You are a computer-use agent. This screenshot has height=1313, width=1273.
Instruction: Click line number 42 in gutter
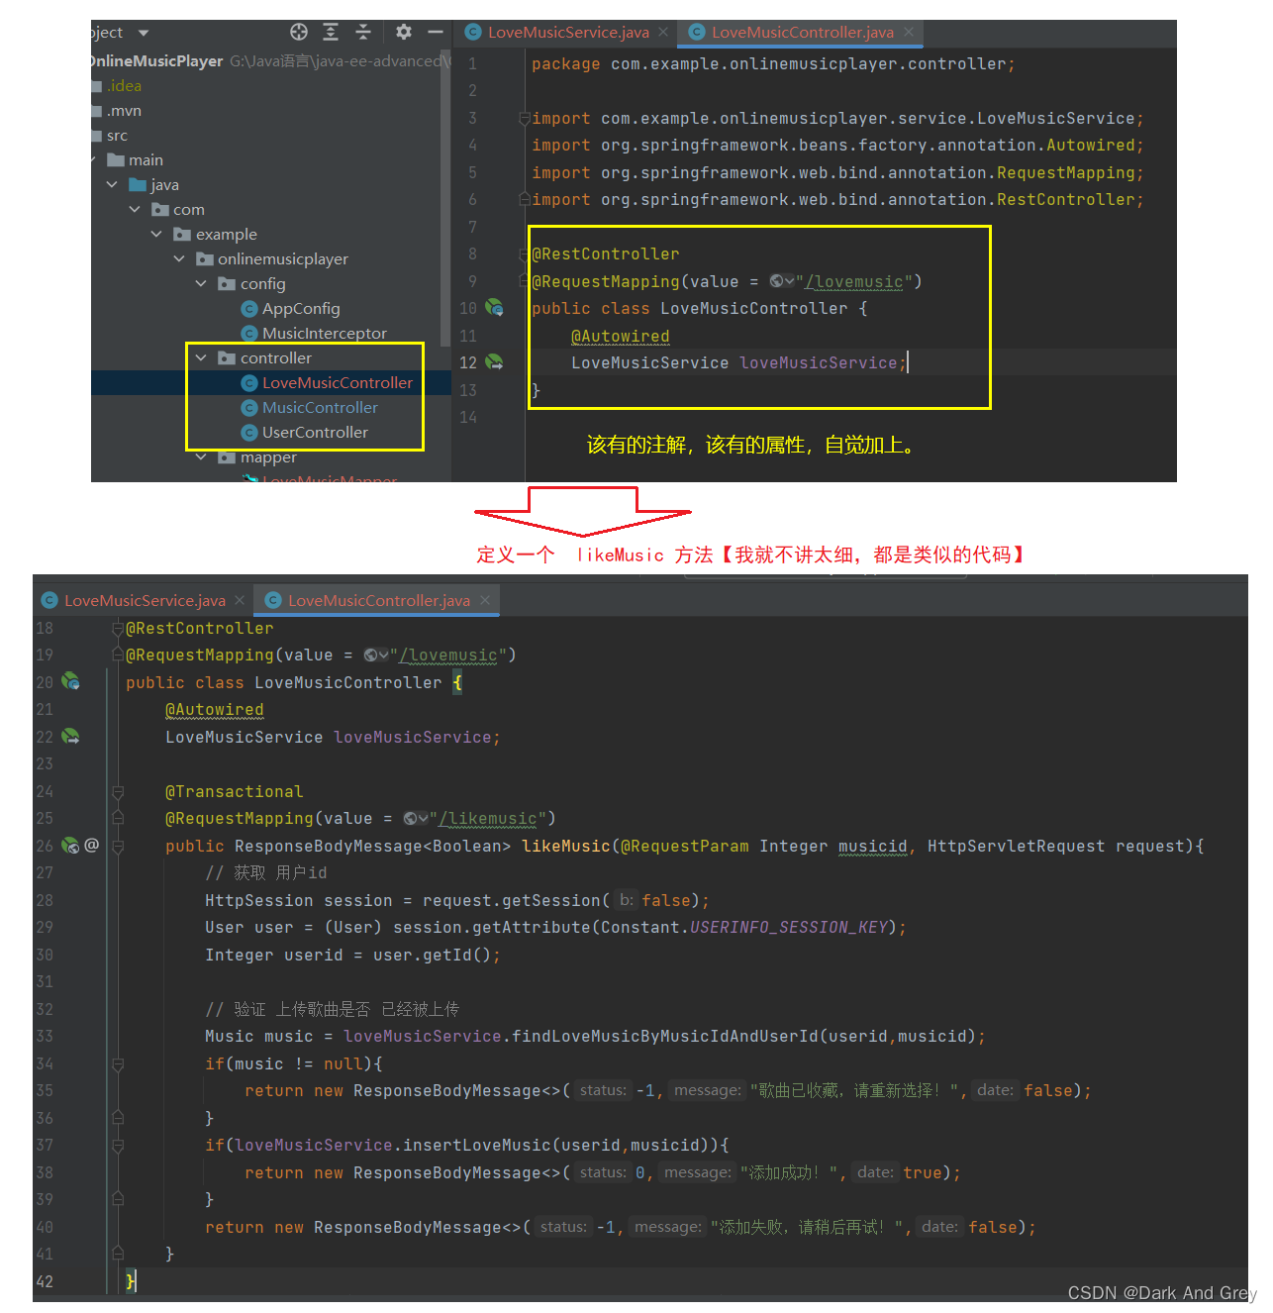pos(45,1281)
